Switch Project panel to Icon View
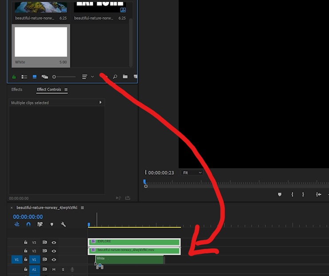 (x=35, y=77)
